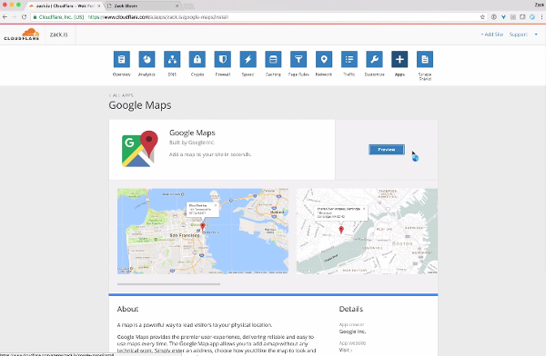Open the Traffic section icon
This screenshot has width=546, height=356.
click(x=349, y=59)
